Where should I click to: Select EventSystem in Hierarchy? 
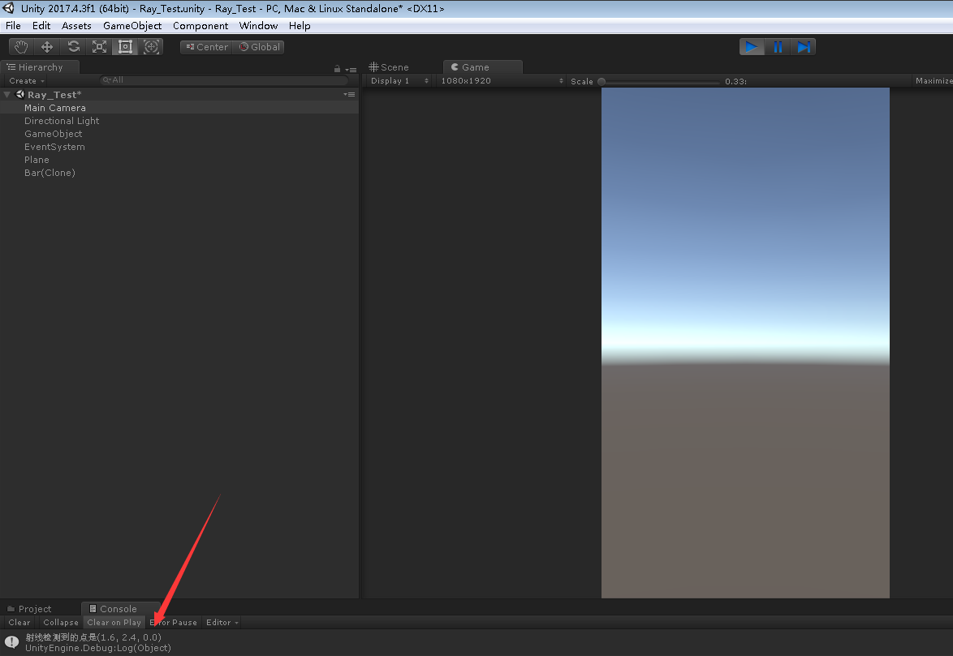(179, 147)
